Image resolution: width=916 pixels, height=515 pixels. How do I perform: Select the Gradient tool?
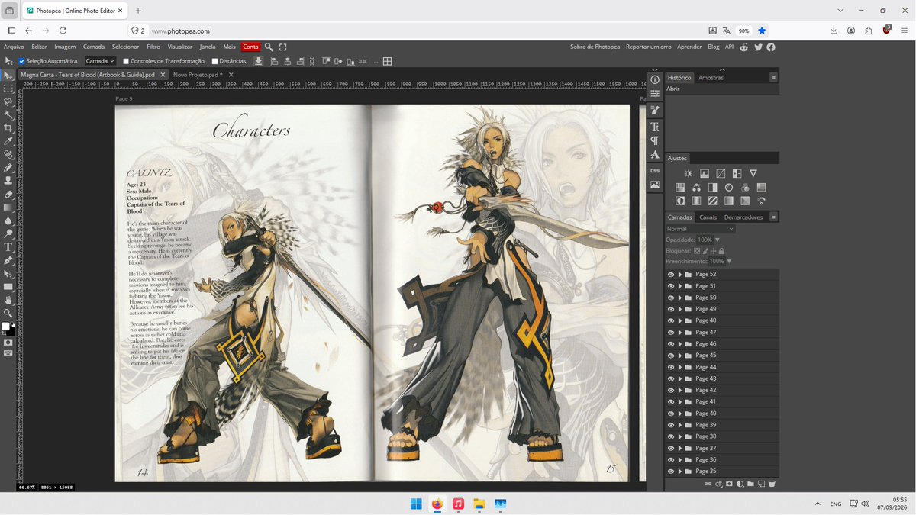pyautogui.click(x=8, y=207)
